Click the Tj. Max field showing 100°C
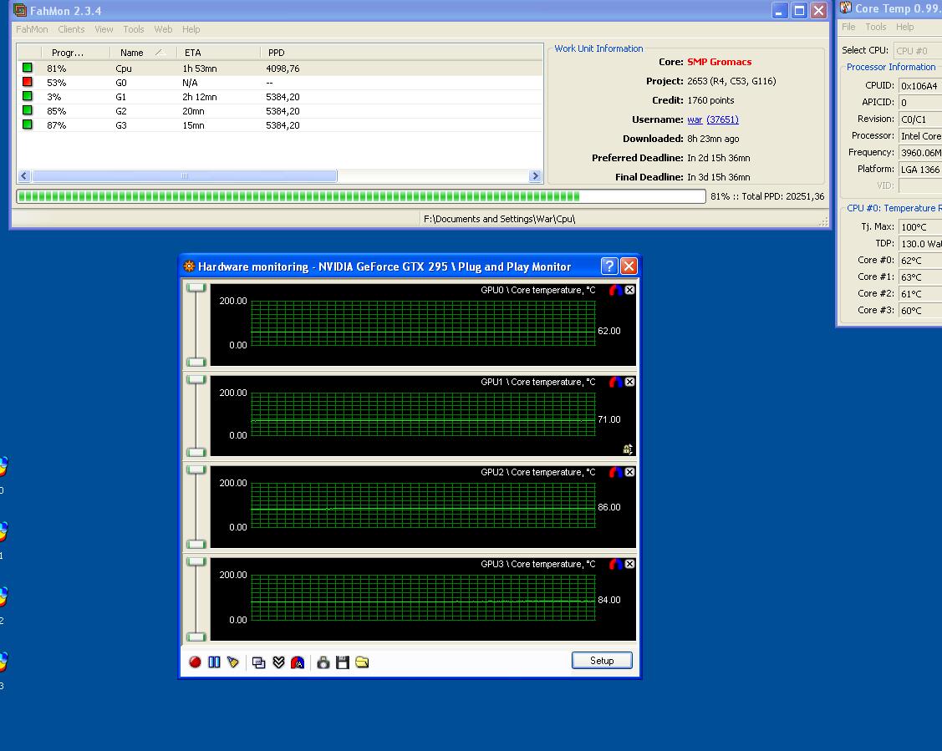This screenshot has width=942, height=751. click(920, 227)
